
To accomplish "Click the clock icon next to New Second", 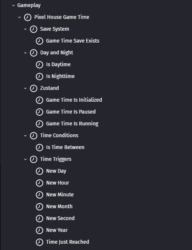I will point(40,219).
